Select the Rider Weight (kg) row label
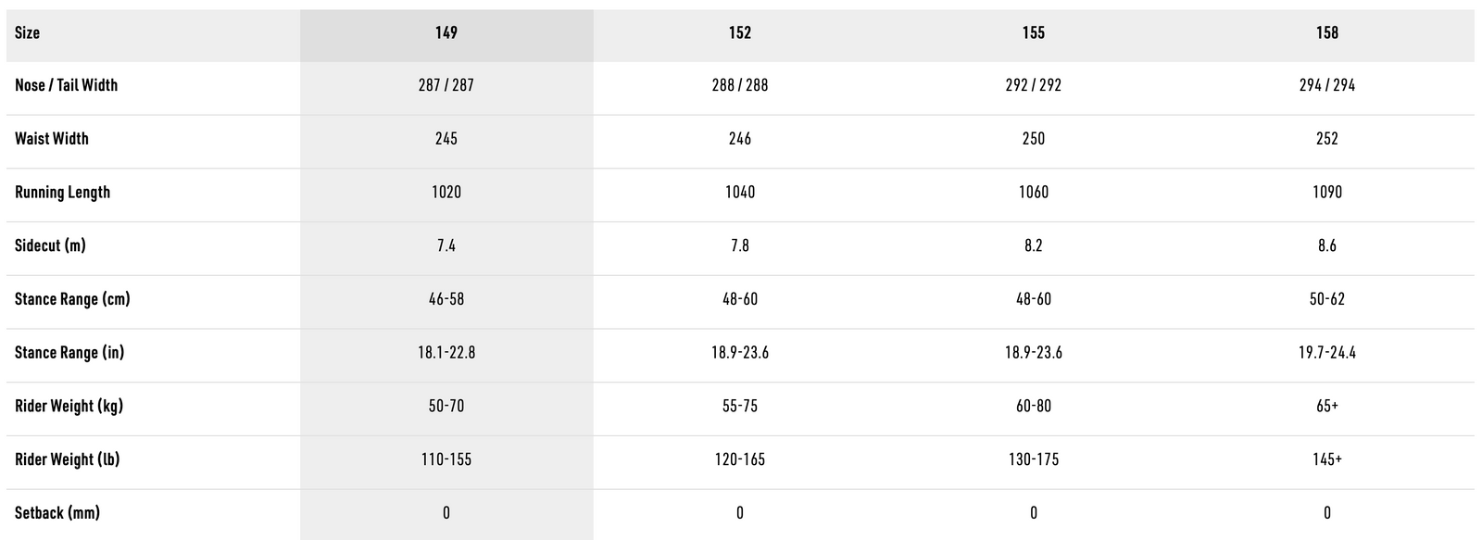The image size is (1482, 540). 69,406
